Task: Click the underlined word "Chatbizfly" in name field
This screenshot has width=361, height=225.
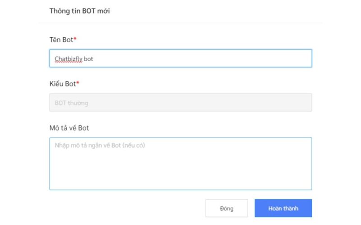Action: (68, 59)
